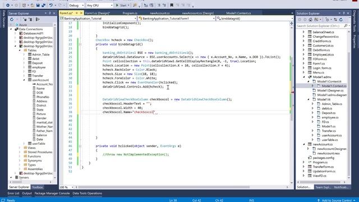Click Home icon in Solution Explorer toolbar
359x202 pixels.
tap(310, 20)
